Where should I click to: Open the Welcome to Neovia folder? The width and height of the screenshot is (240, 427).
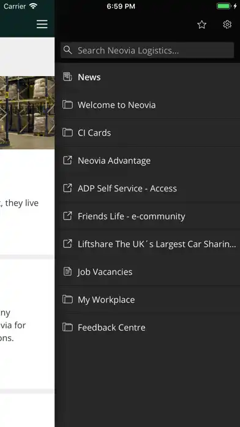[149, 105]
